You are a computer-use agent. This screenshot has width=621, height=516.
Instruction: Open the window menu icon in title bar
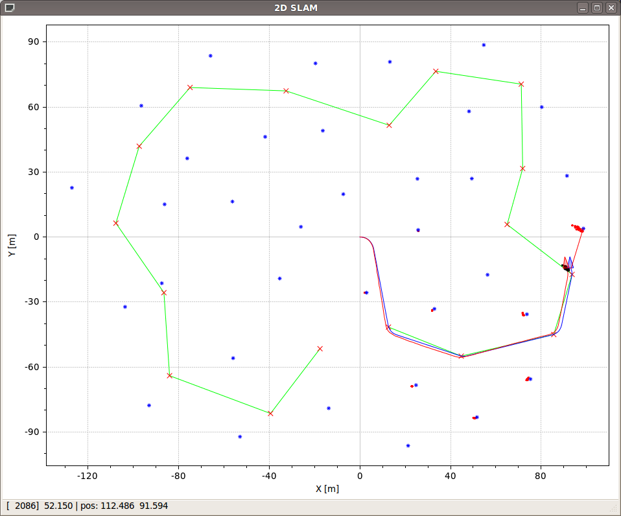pos(9,8)
